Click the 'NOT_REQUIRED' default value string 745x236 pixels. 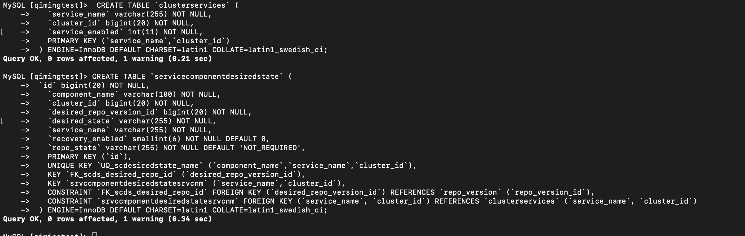[270, 148]
